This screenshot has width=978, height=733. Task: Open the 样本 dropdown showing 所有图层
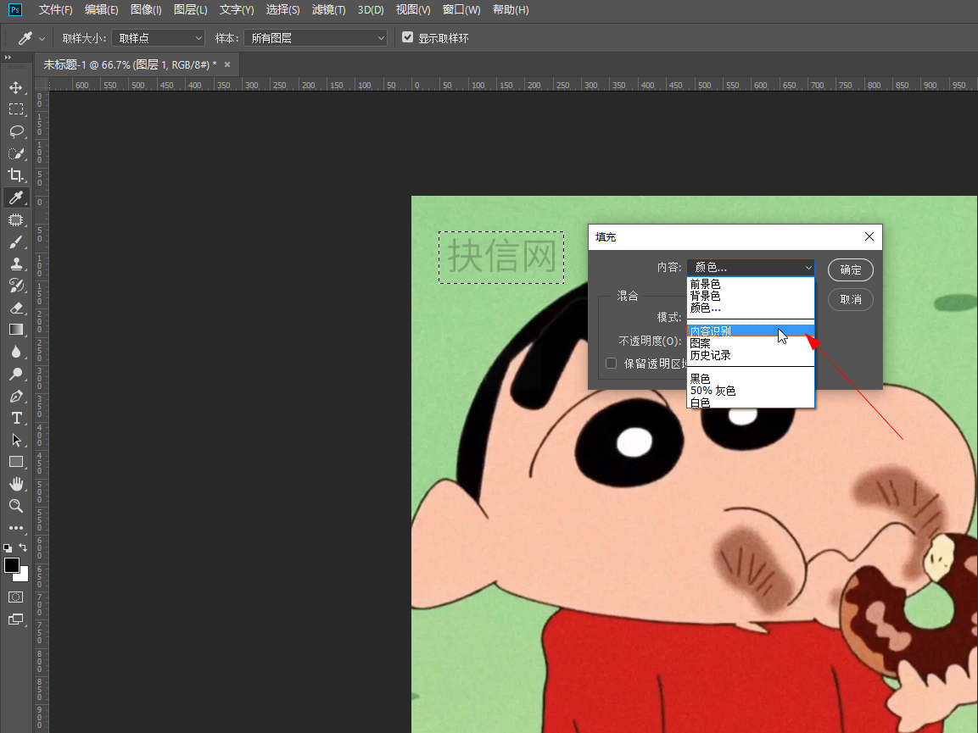(x=316, y=38)
